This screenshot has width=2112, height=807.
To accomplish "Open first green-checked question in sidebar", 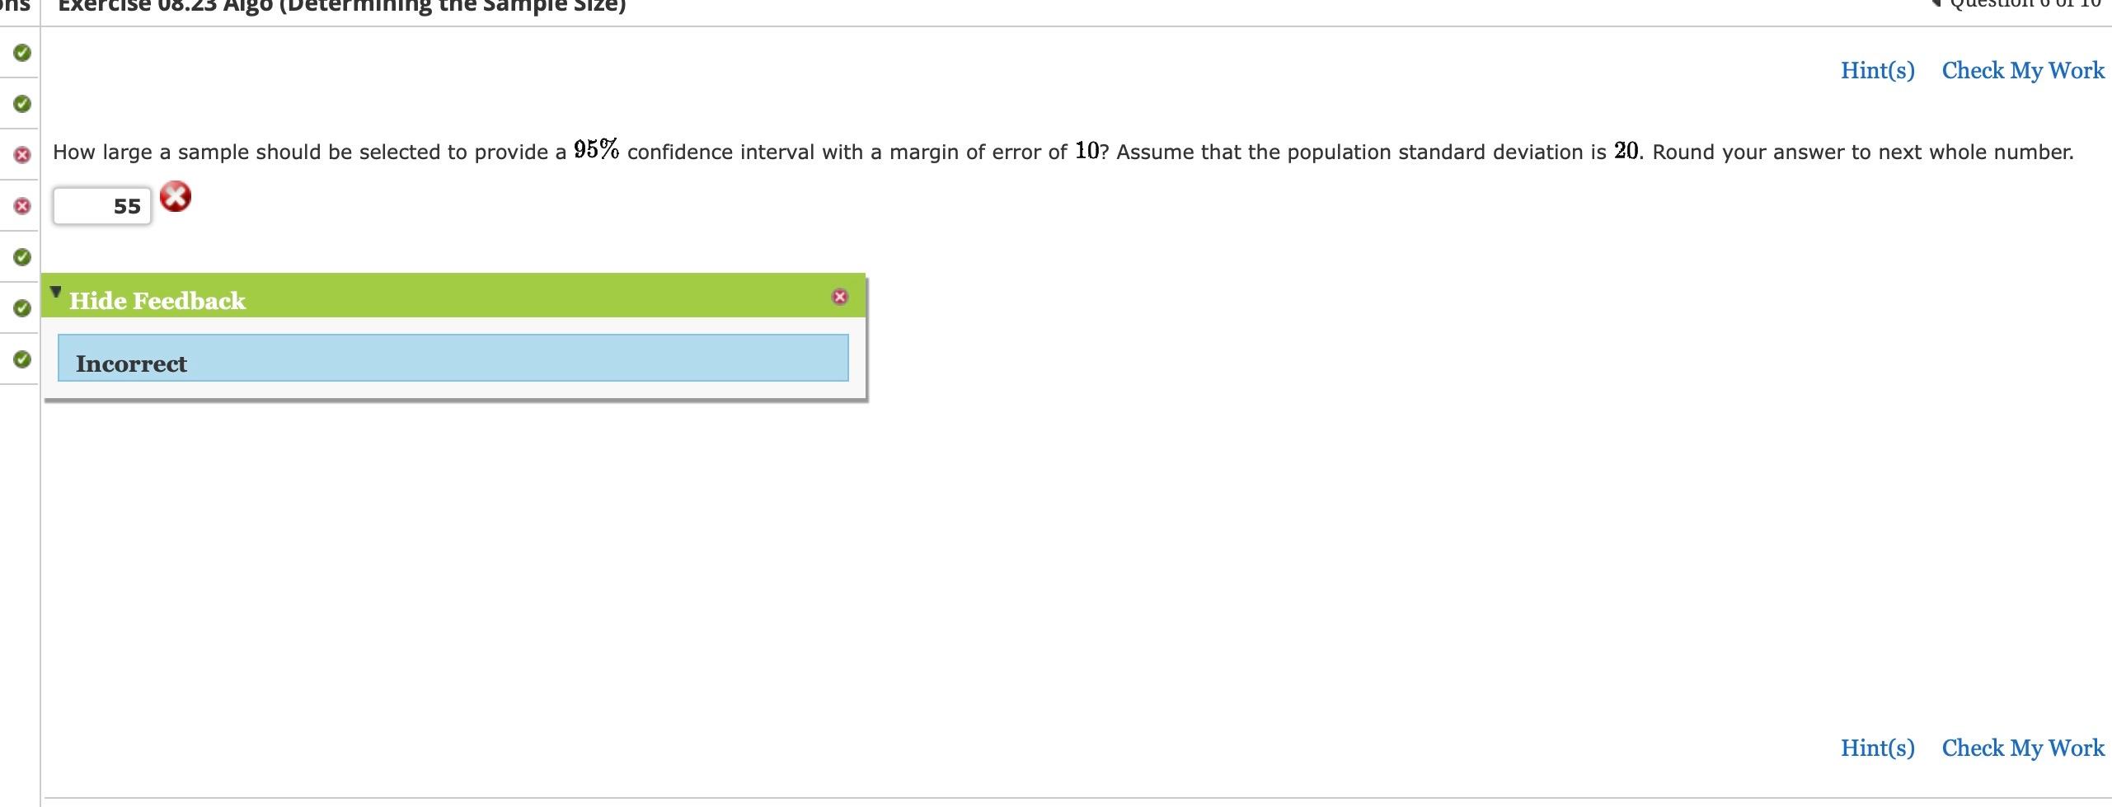I will tap(22, 53).
